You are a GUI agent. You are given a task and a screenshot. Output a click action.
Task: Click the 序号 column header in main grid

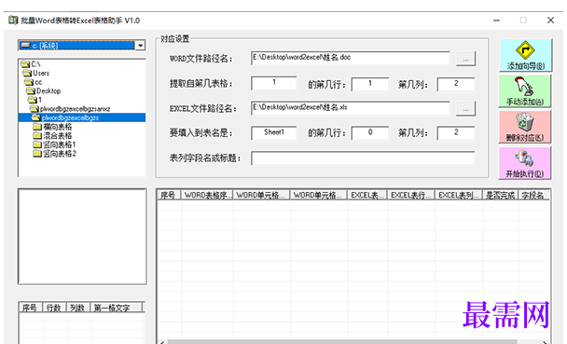pyautogui.click(x=169, y=195)
